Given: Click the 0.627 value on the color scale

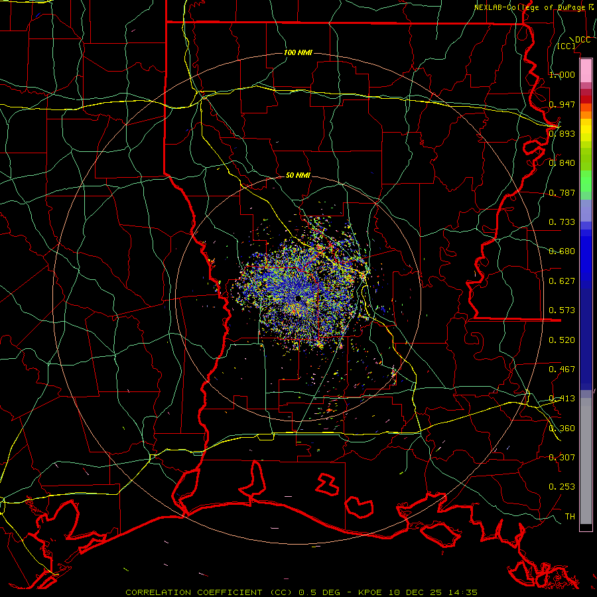Looking at the screenshot, I should [562, 281].
